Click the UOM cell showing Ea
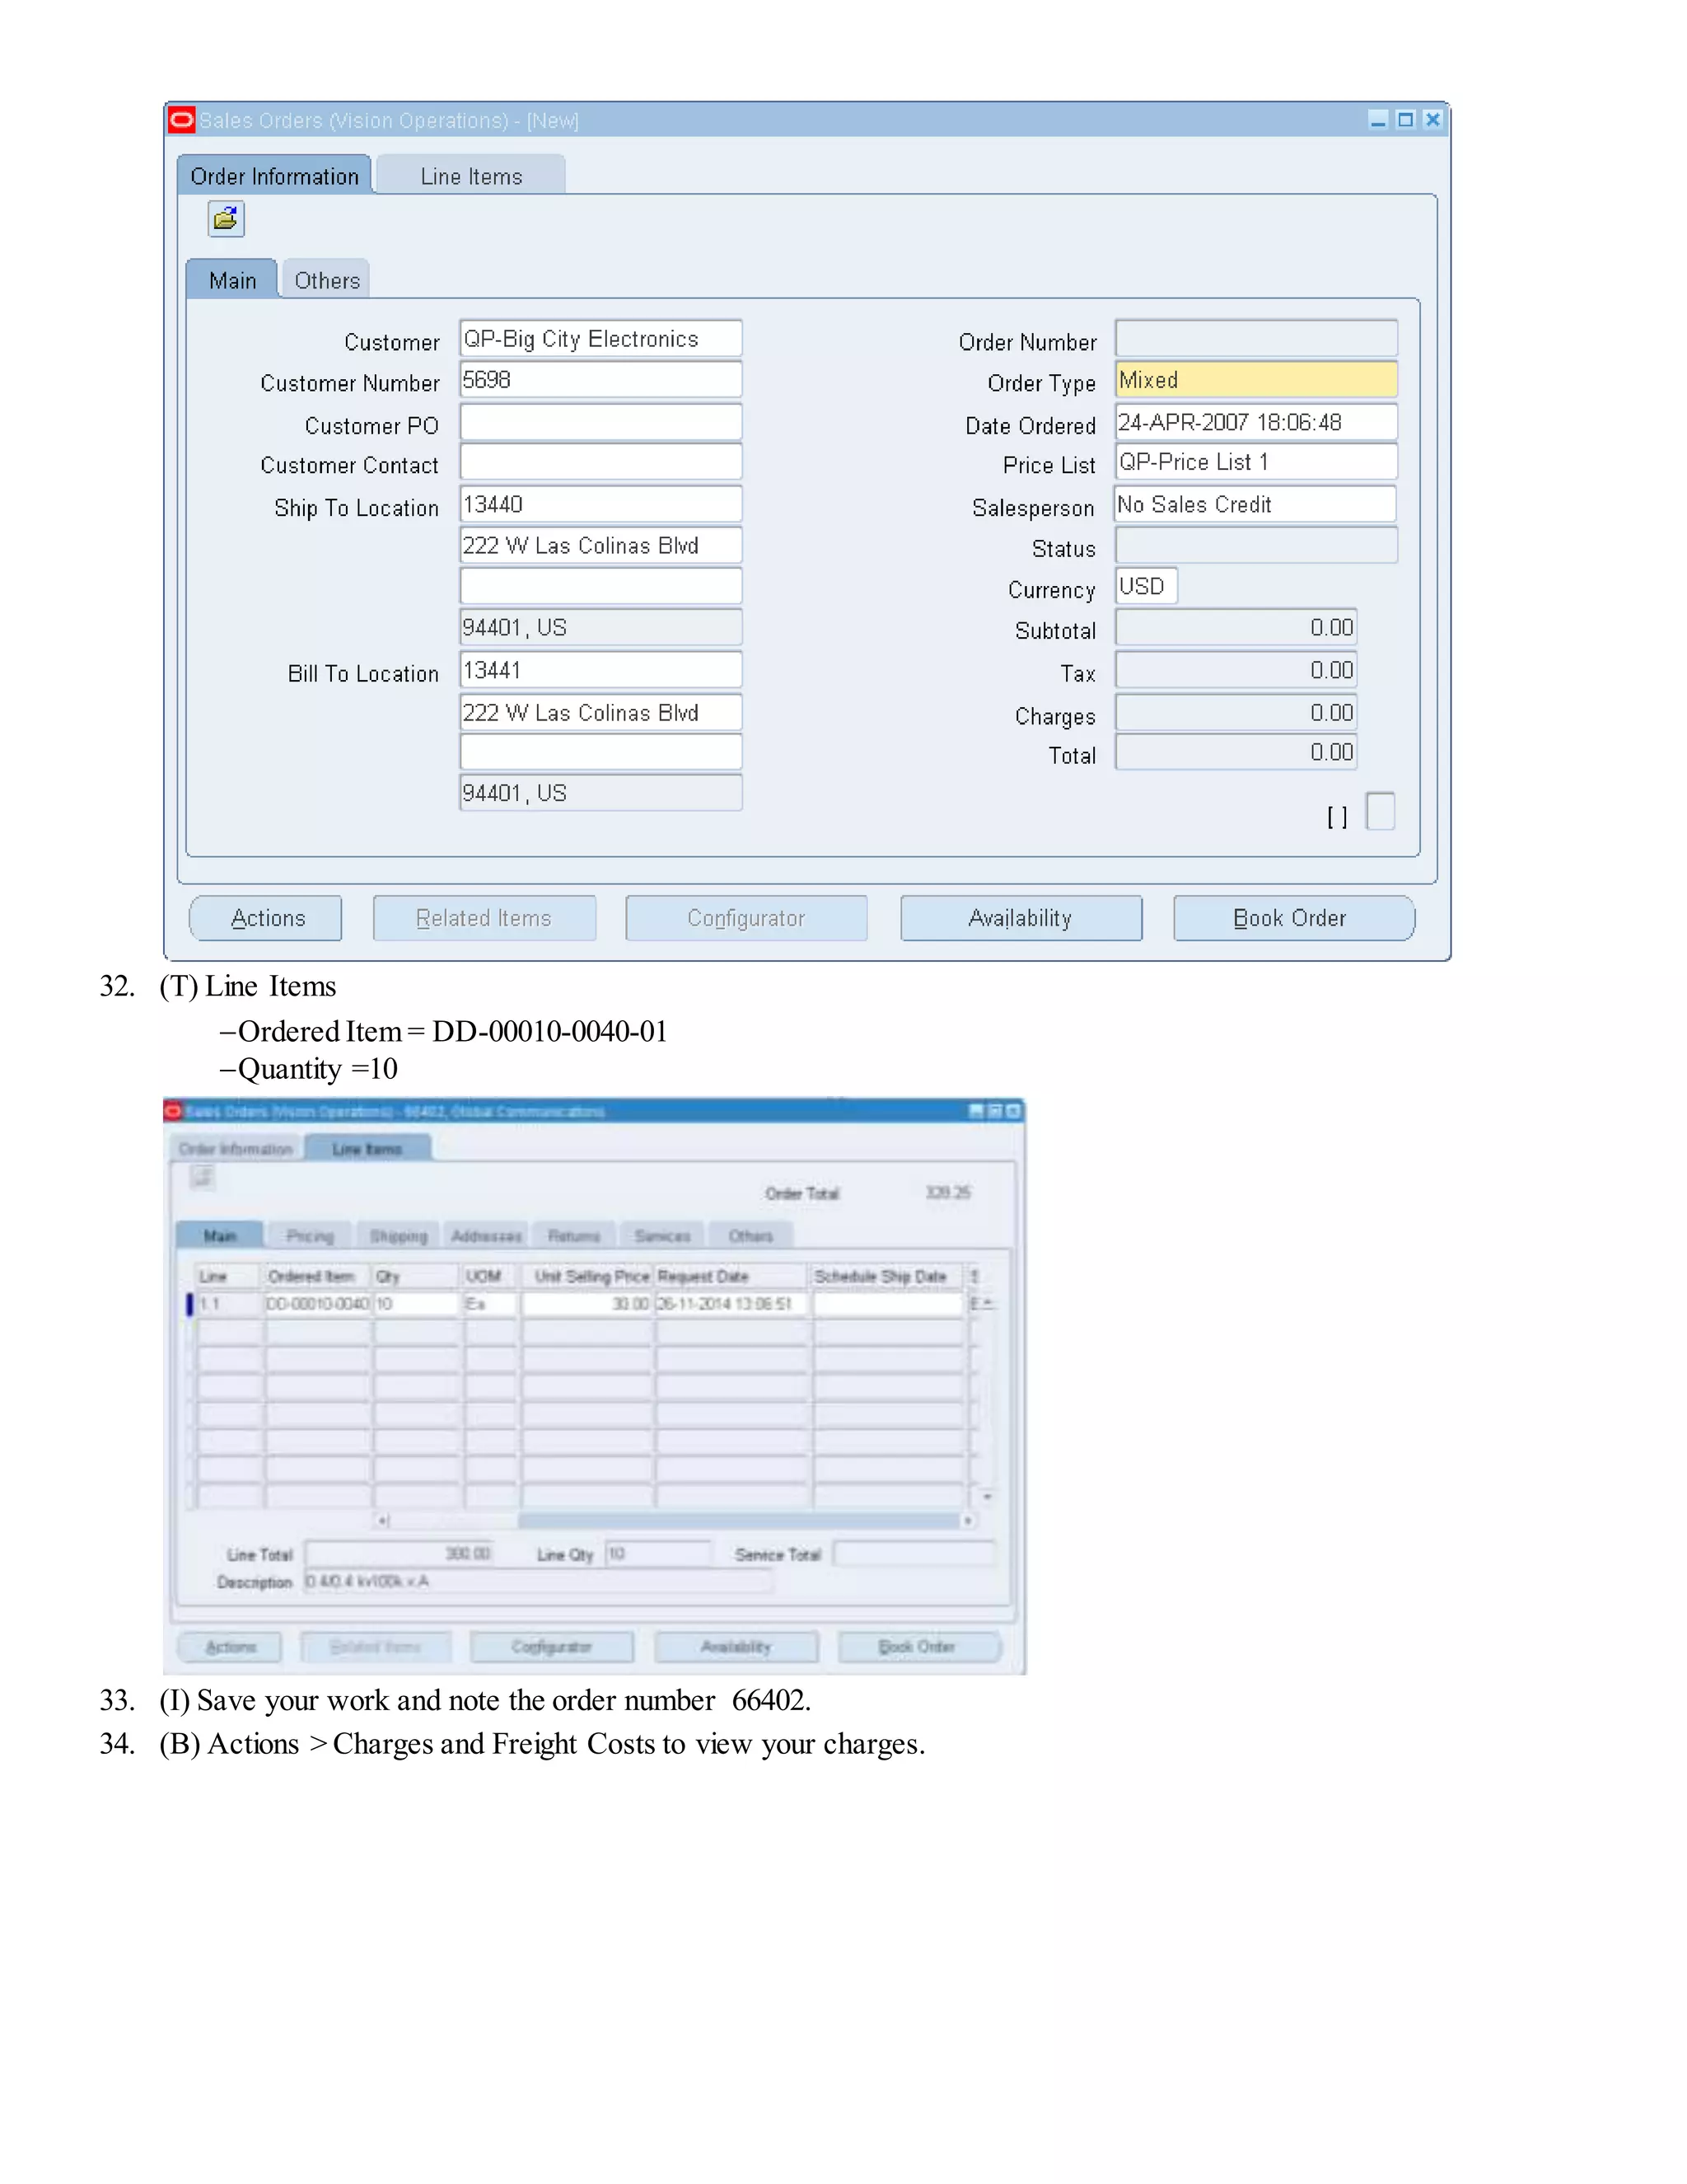The height and width of the screenshot is (2184, 1687). [x=490, y=1304]
